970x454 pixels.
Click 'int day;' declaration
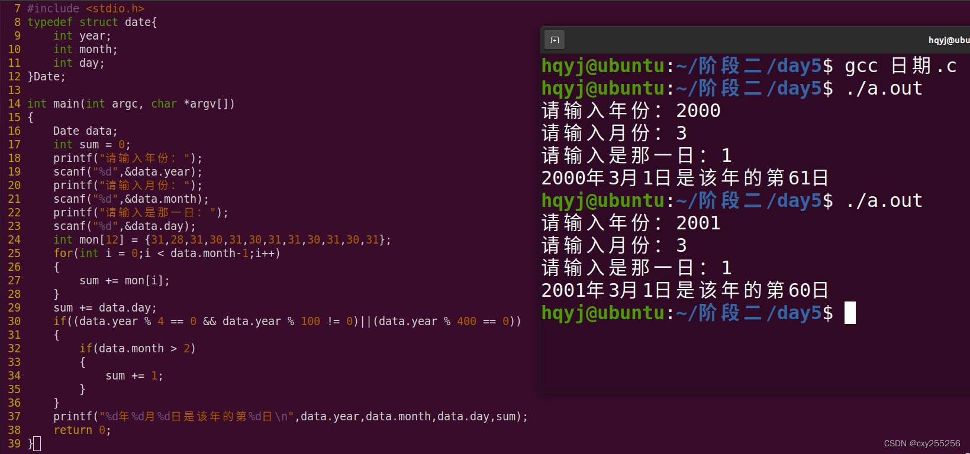[79, 63]
